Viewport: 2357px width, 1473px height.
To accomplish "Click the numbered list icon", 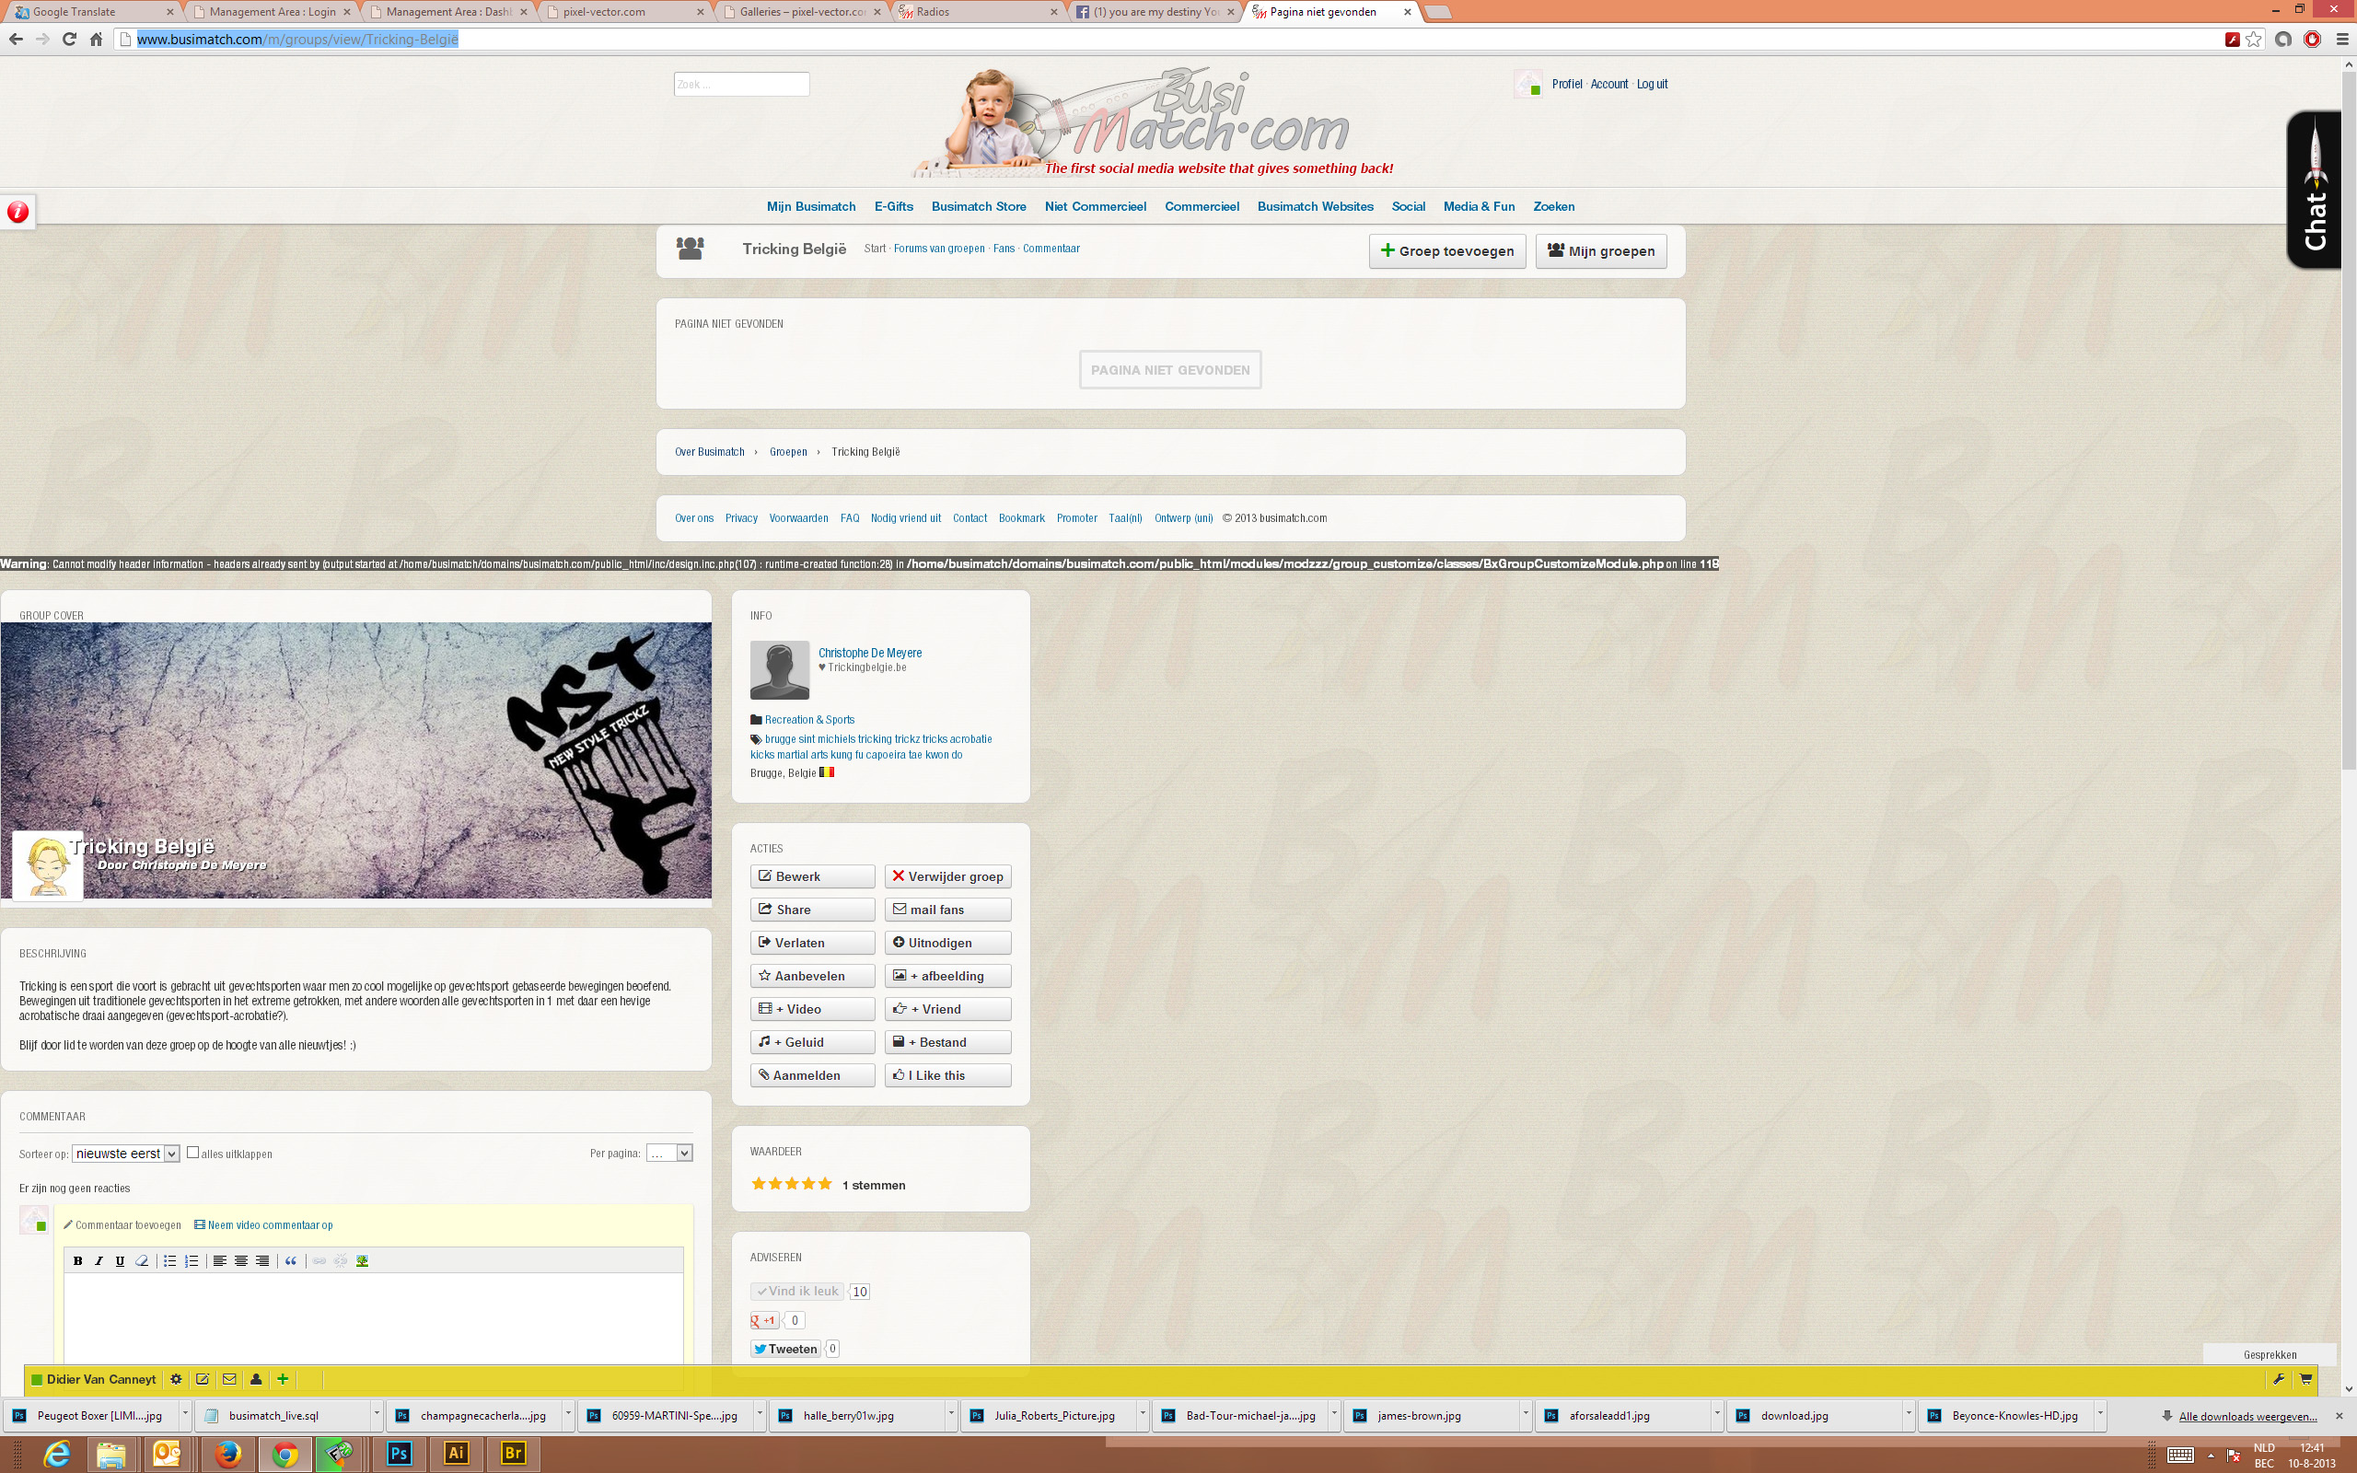I will [192, 1260].
